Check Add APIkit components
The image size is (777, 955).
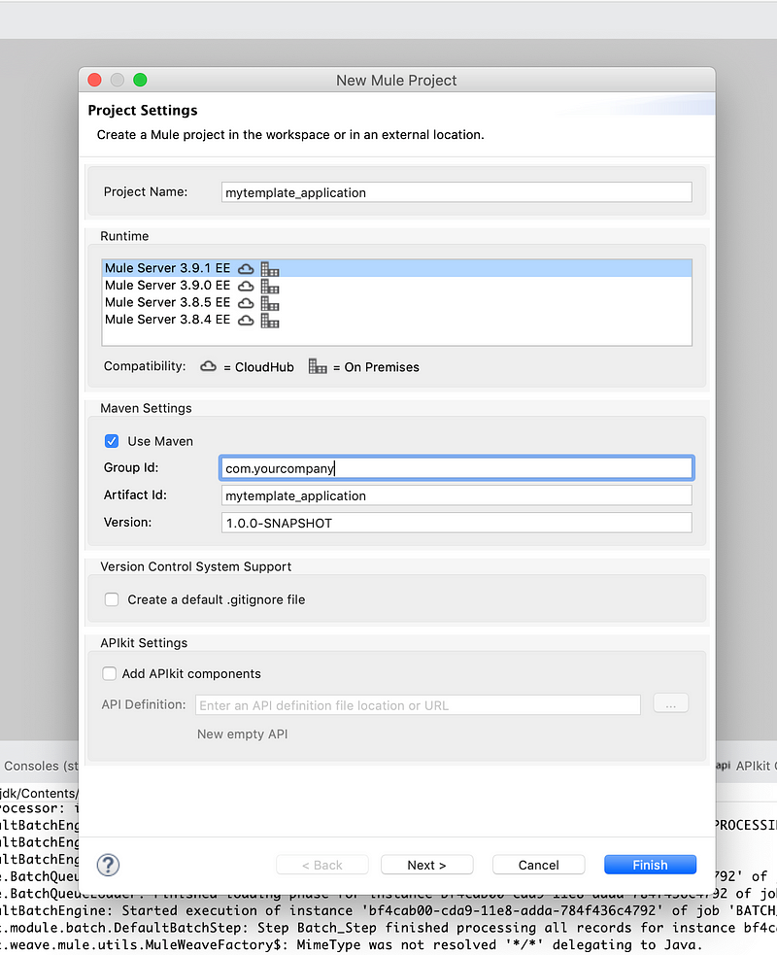click(109, 673)
